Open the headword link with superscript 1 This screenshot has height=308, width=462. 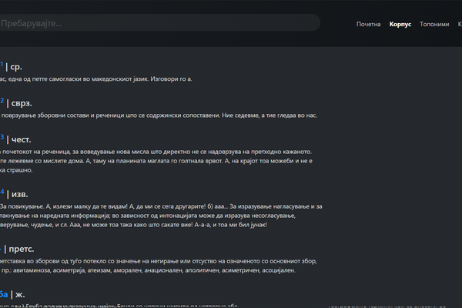coord(2,66)
